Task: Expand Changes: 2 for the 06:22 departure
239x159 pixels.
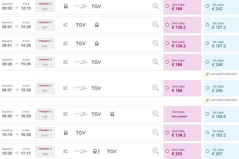Action: coord(45,3)
